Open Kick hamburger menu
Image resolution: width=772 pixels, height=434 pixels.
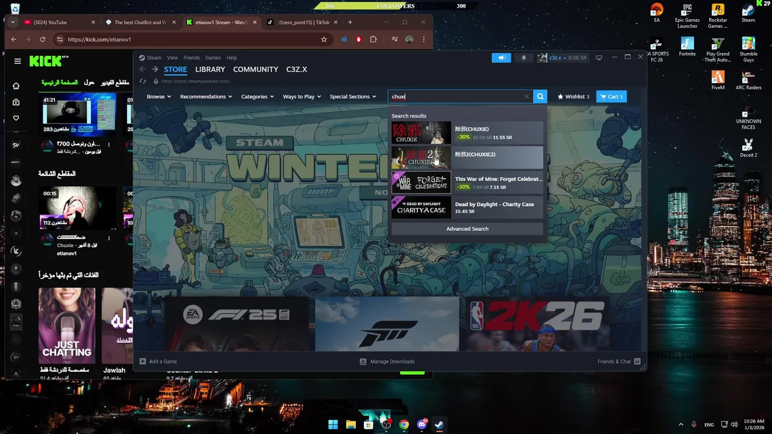17,61
